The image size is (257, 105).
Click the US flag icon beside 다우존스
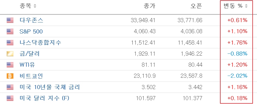coord(10,20)
